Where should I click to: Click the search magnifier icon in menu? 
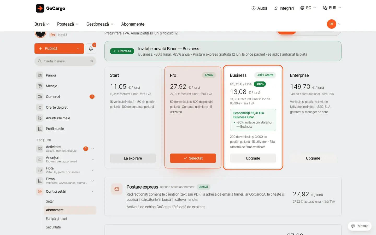point(40,61)
